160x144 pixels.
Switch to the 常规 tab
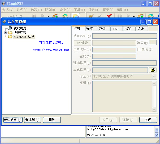[x=79, y=28]
